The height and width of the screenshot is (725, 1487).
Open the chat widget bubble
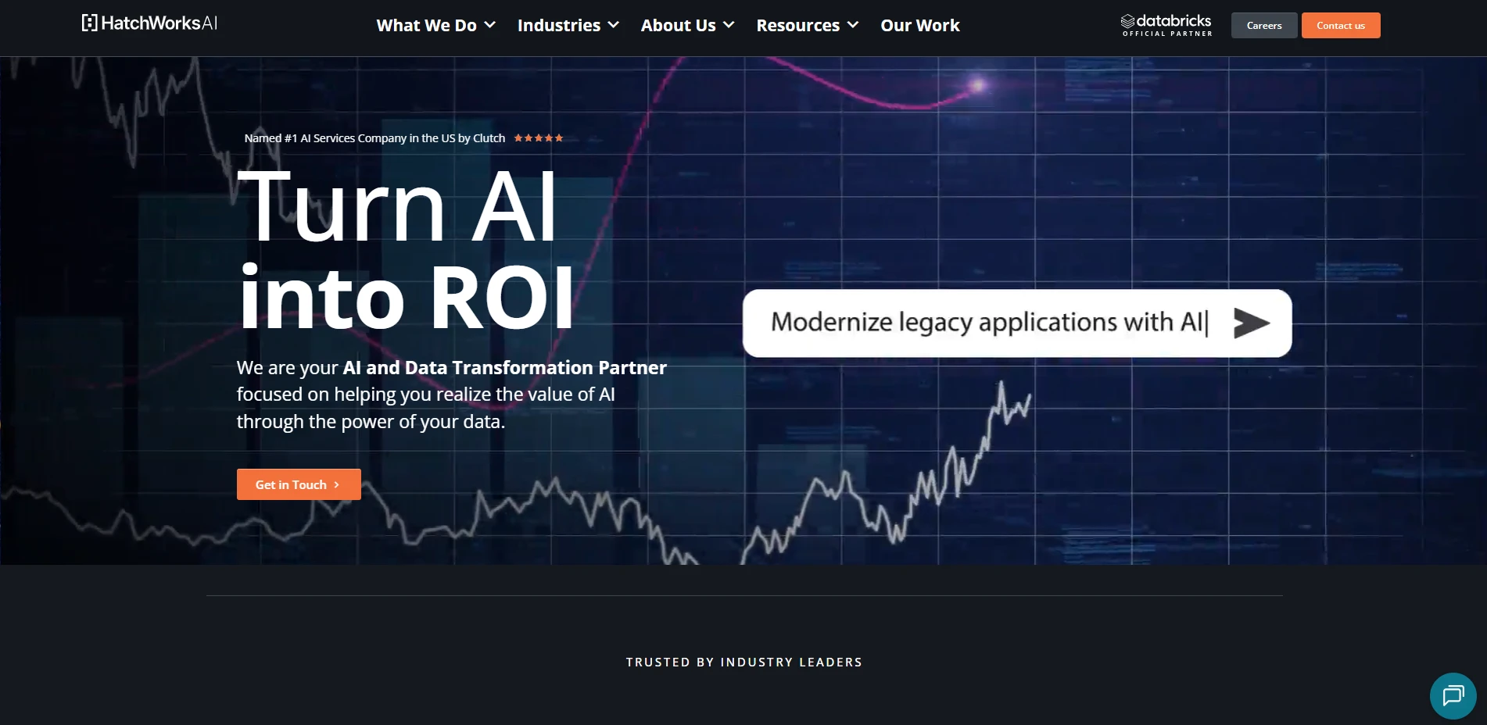1453,695
